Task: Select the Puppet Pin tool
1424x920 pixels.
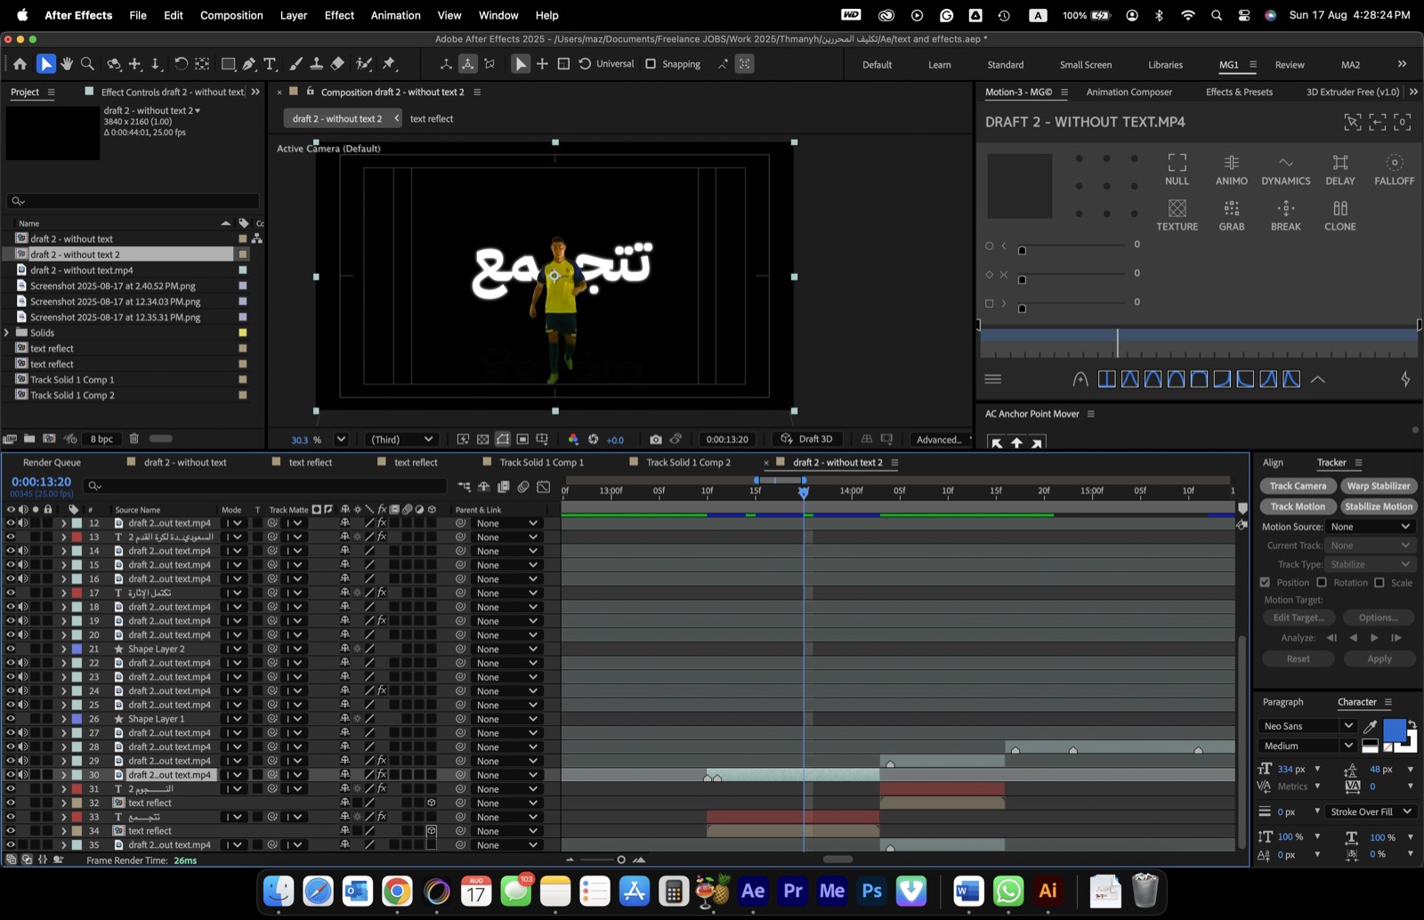Action: (389, 64)
